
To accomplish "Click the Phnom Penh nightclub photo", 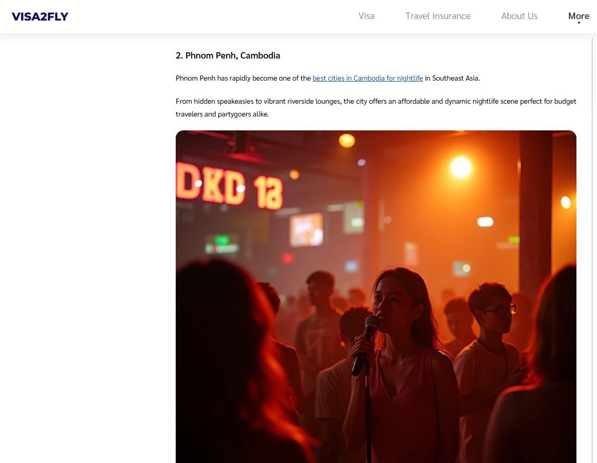I will [x=376, y=297].
